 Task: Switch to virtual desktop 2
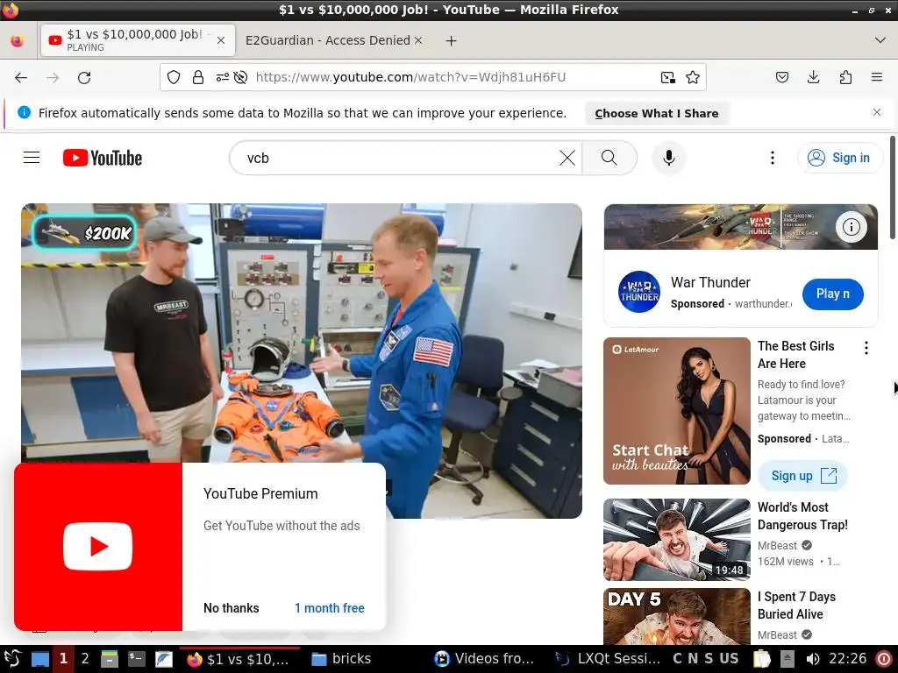tap(85, 659)
